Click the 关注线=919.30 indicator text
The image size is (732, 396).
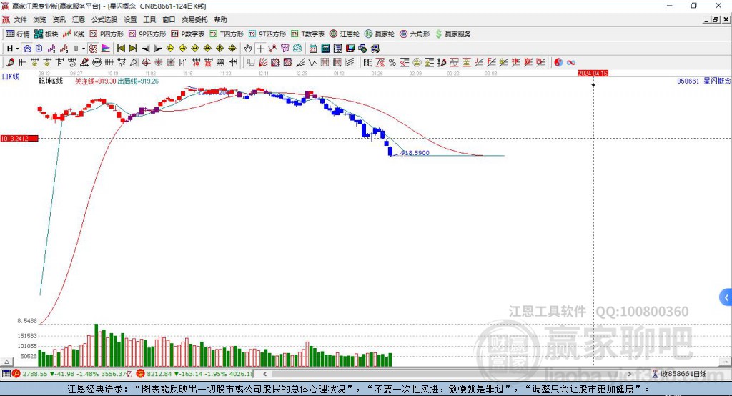tap(95, 81)
